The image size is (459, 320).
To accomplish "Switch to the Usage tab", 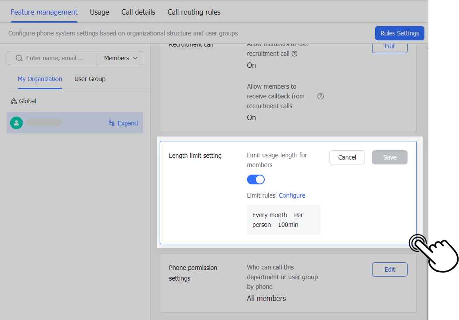I will pyautogui.click(x=99, y=12).
